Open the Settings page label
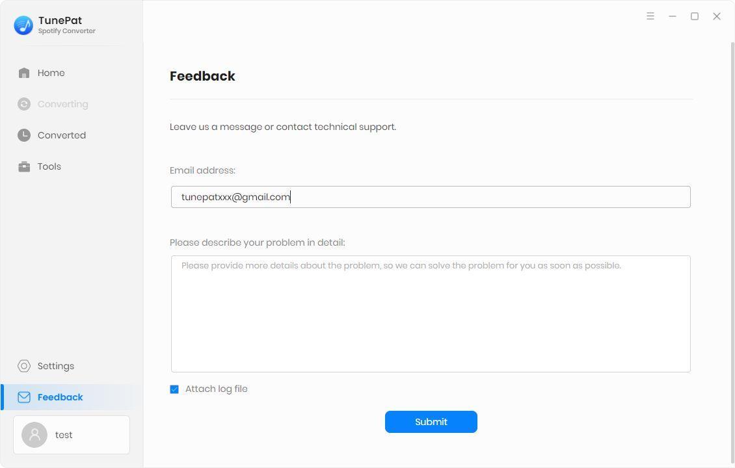The image size is (735, 468). [56, 366]
